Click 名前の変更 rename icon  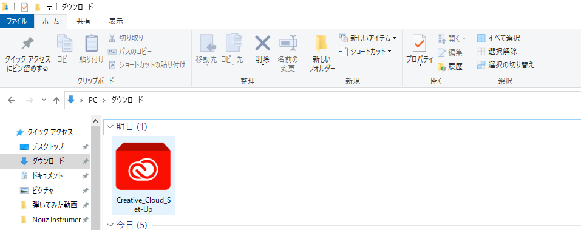(288, 43)
